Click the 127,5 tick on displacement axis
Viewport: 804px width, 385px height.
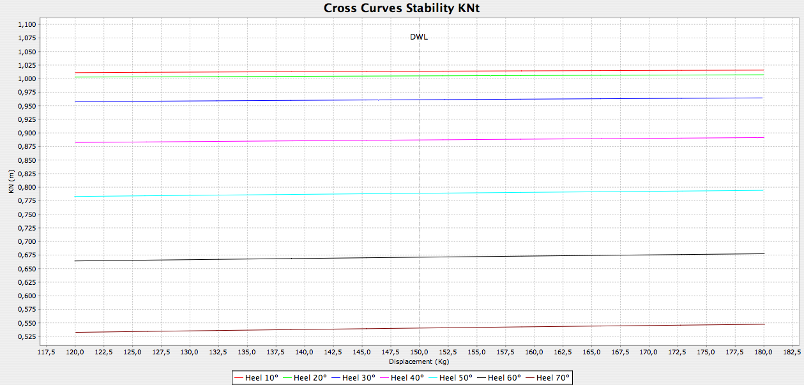pyautogui.click(x=161, y=352)
